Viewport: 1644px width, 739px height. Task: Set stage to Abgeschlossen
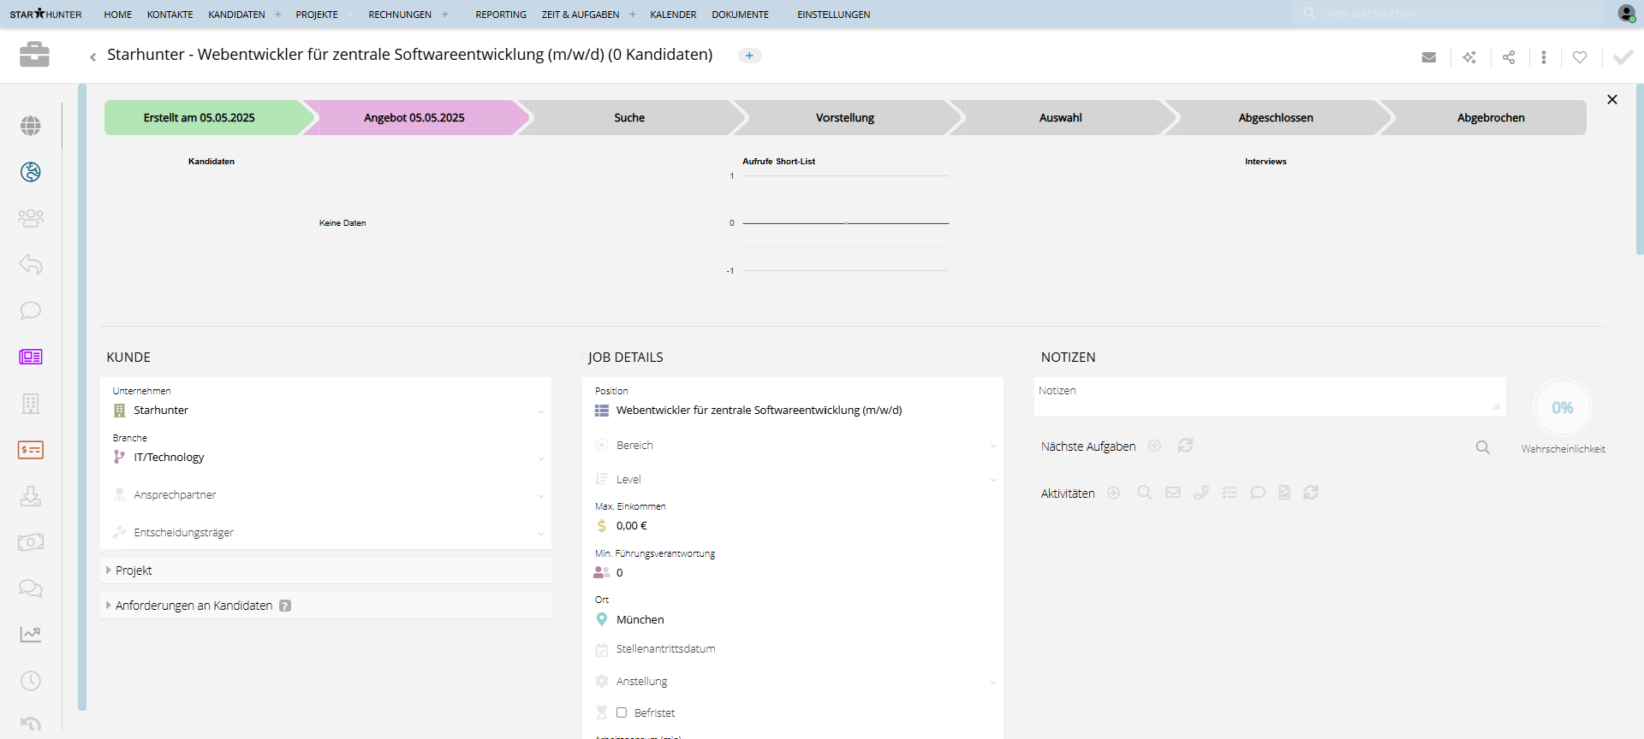(x=1276, y=118)
